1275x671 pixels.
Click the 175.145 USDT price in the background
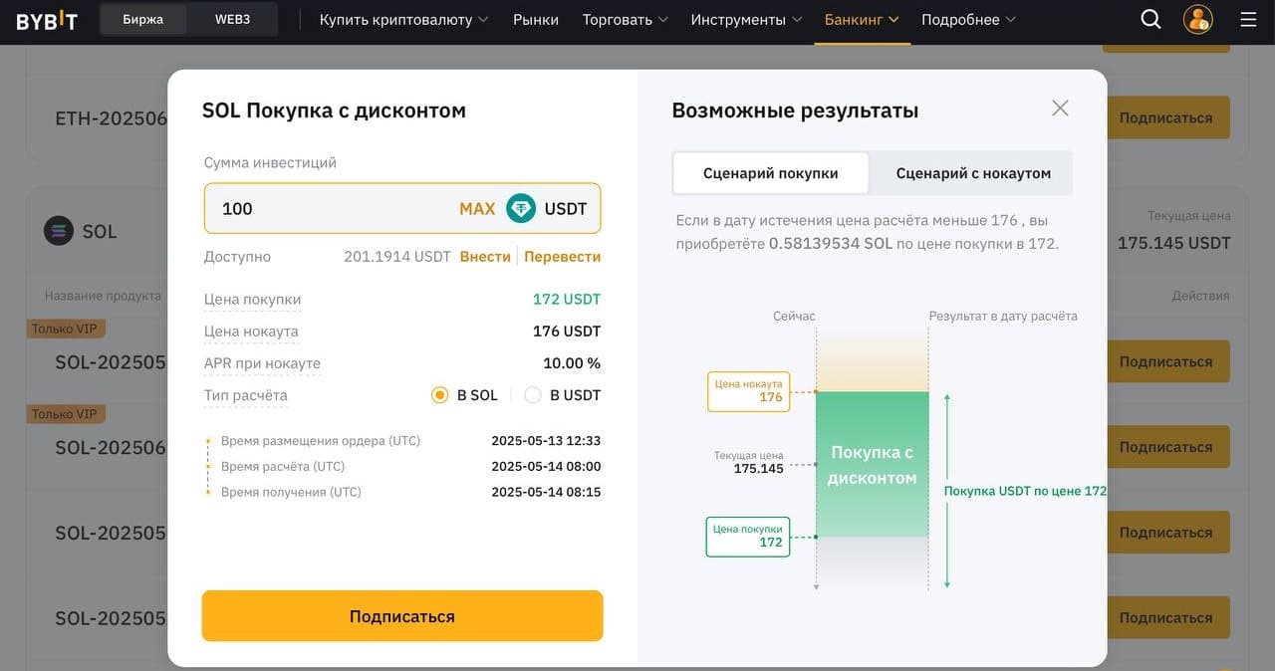click(x=1173, y=243)
